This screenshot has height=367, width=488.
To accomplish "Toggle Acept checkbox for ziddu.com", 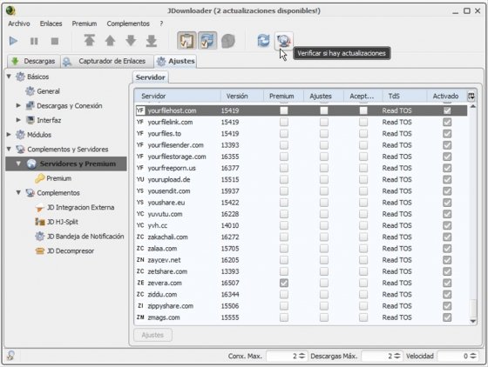I will pos(363,294).
